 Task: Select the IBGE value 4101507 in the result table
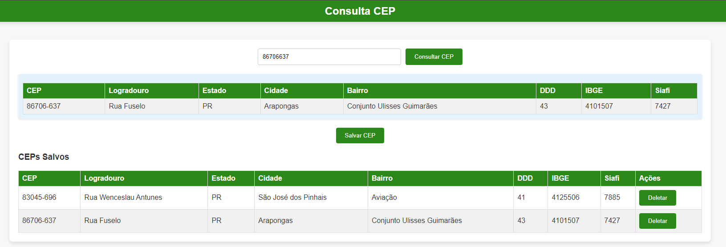point(599,106)
